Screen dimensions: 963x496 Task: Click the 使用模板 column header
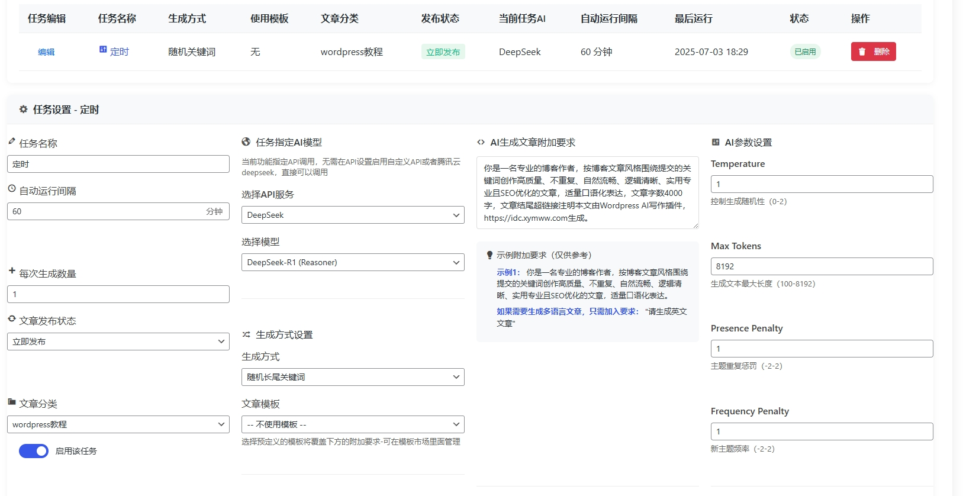click(x=269, y=18)
